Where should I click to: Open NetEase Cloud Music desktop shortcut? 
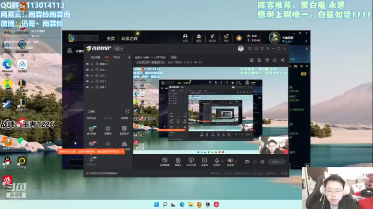(7, 182)
